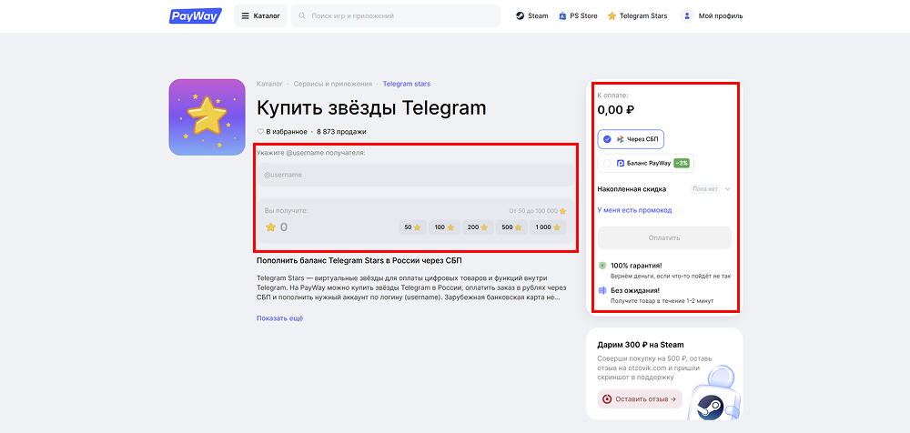Click the profile avatar icon
Viewport: 910px width, 433px height.
click(687, 16)
